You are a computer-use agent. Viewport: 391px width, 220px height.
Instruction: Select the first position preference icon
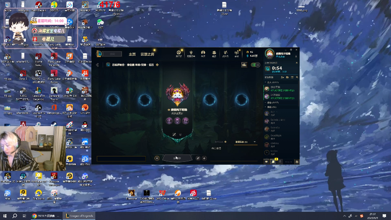click(x=169, y=121)
